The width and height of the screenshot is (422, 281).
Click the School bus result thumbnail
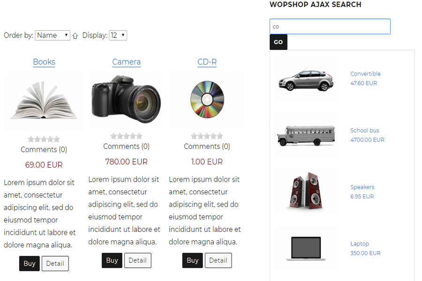click(306, 135)
